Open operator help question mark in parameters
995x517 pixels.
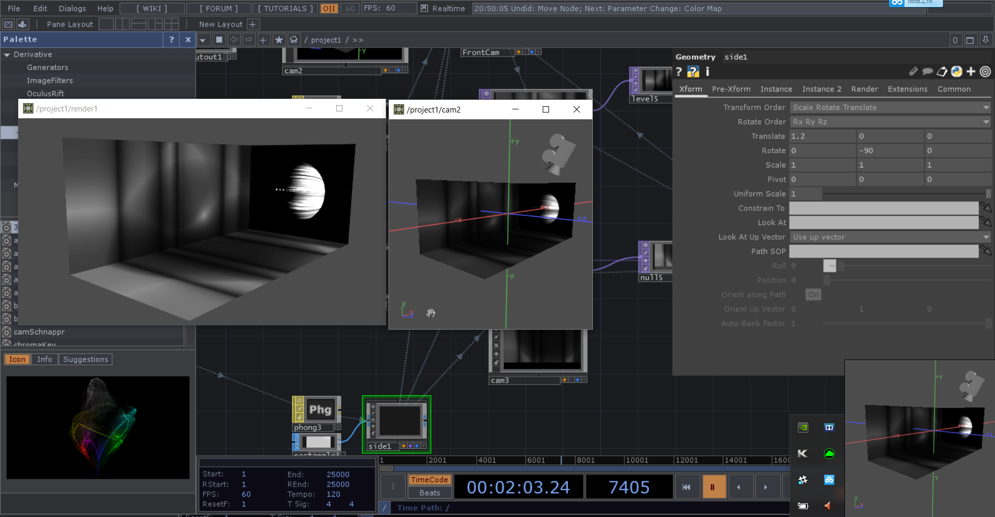(679, 72)
